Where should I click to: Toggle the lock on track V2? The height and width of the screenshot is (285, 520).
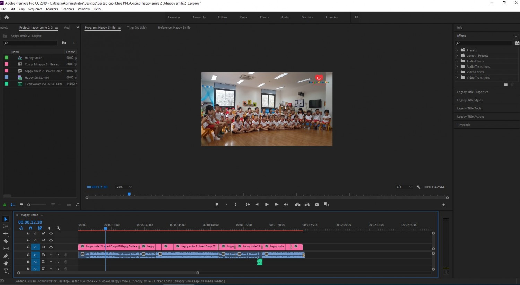click(28, 240)
